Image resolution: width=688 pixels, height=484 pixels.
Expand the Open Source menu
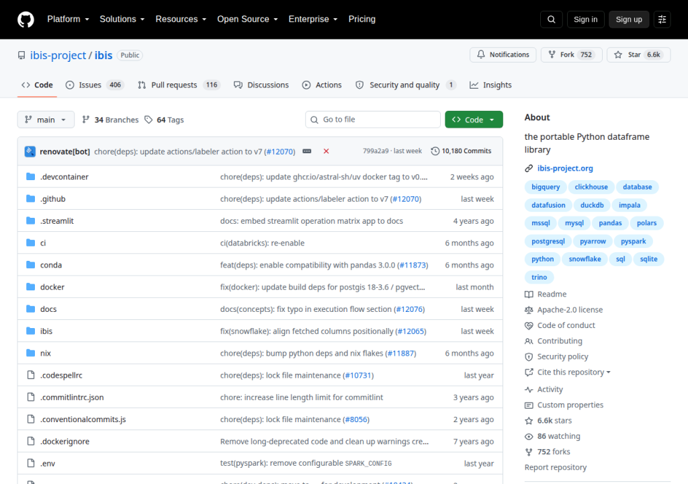point(247,19)
